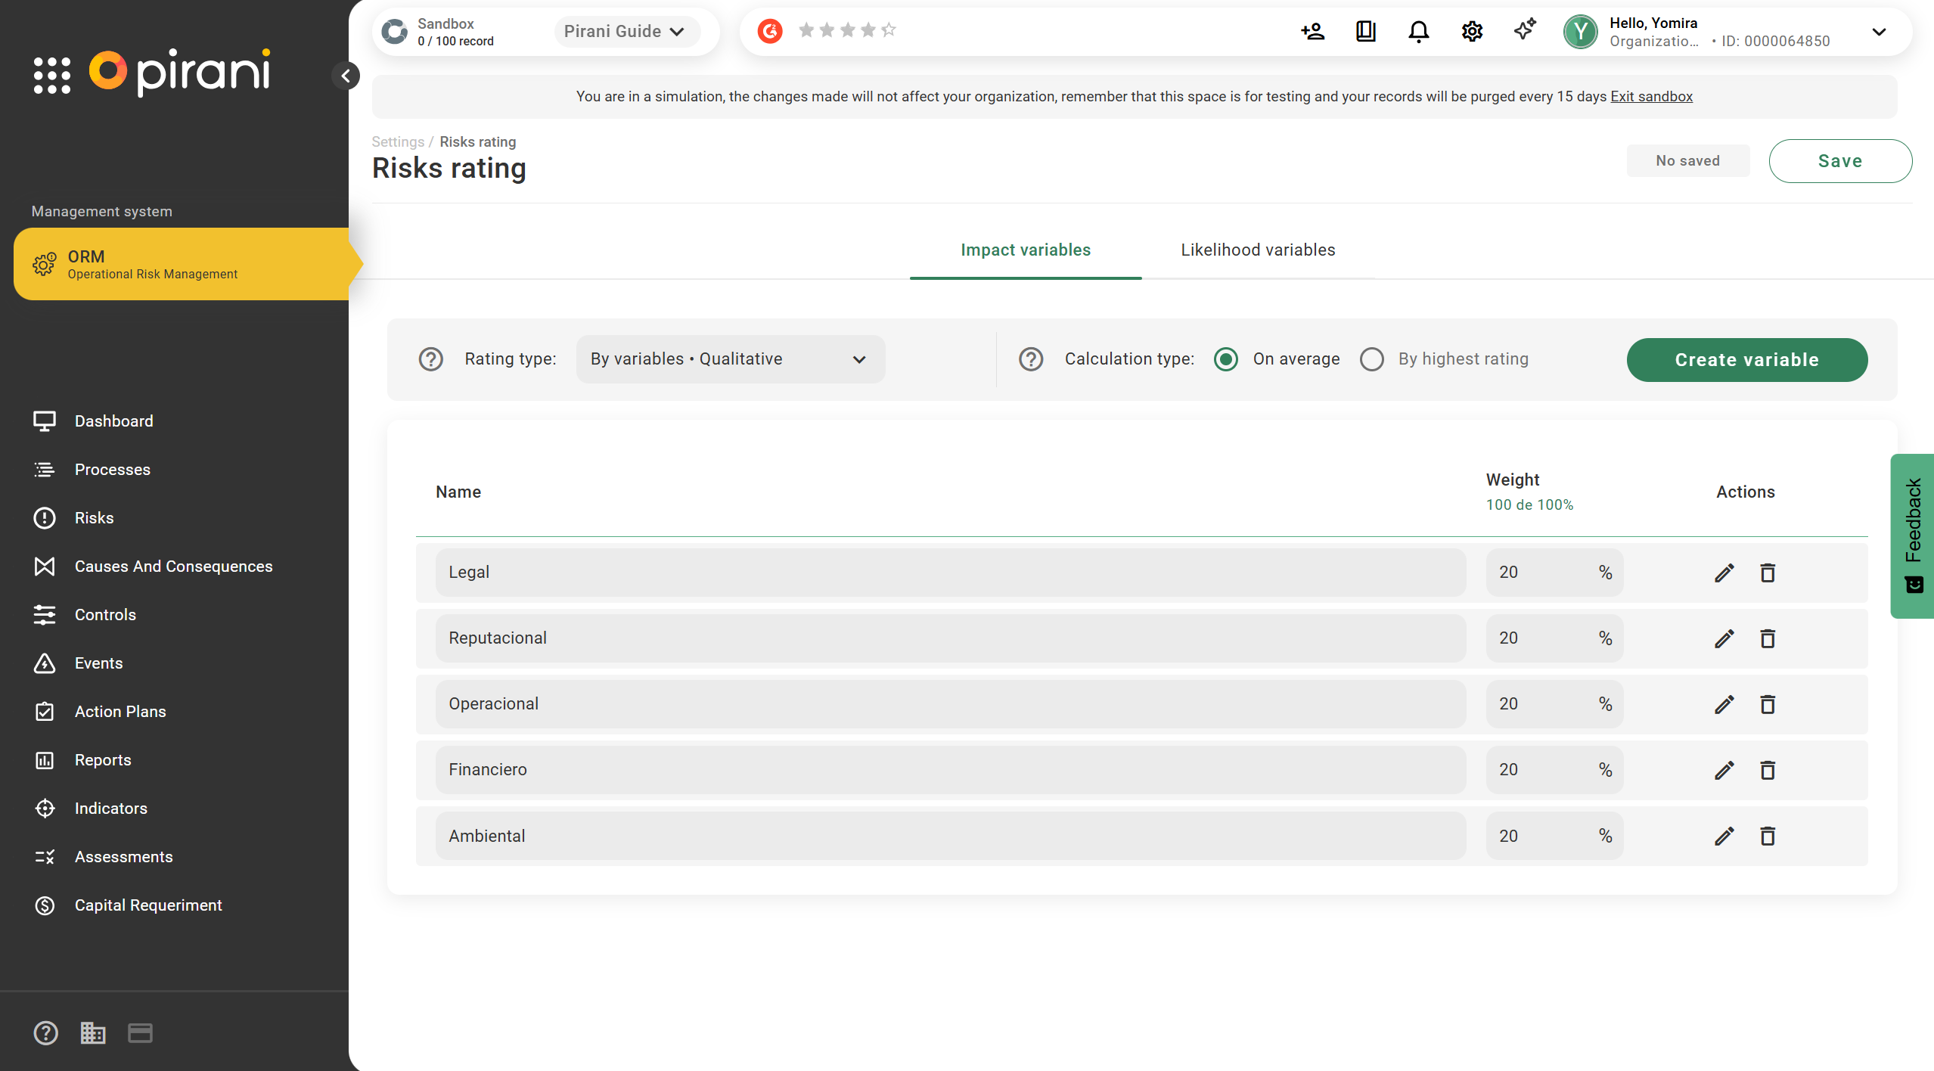Viewport: 1934px width, 1071px height.
Task: Click the Exit sandbox link
Action: [1651, 97]
